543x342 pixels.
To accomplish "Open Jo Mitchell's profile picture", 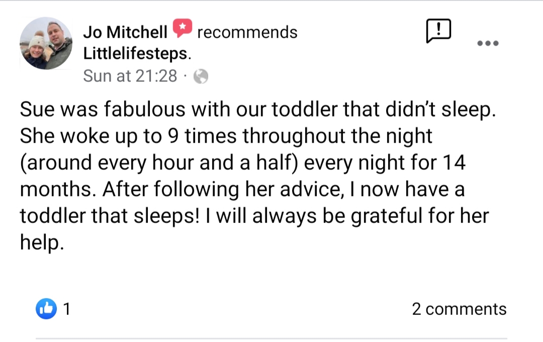I will point(46,43).
